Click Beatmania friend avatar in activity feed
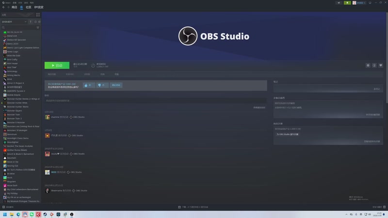Image resolution: width=388 pixels, height=218 pixels. (x=47, y=191)
